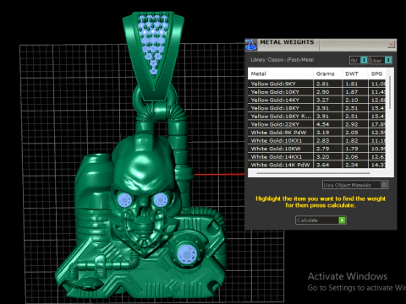The image size is (406, 304).
Task: Close the Metal Weights panel
Action: tap(391, 44)
